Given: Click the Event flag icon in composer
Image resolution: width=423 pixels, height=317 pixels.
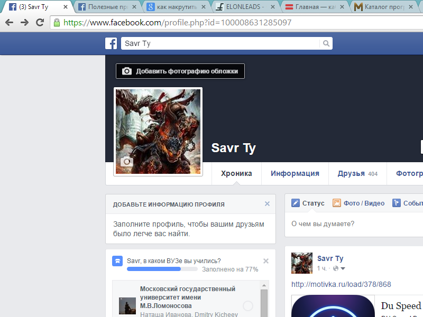Looking at the screenshot, I should pos(396,203).
